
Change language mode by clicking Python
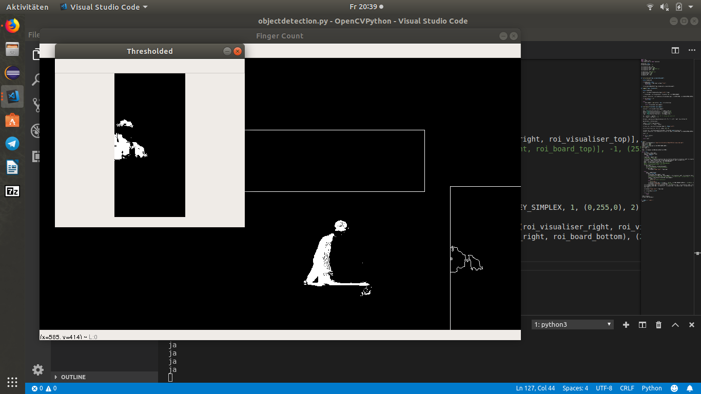(651, 388)
